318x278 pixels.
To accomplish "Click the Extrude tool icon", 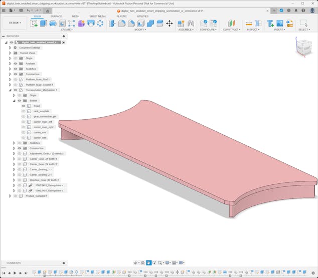I will tap(43, 23).
